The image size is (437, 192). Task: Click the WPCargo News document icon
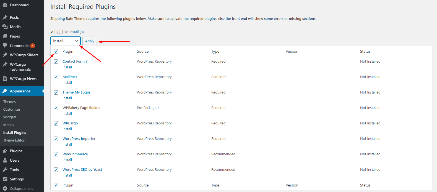[x=5, y=79]
